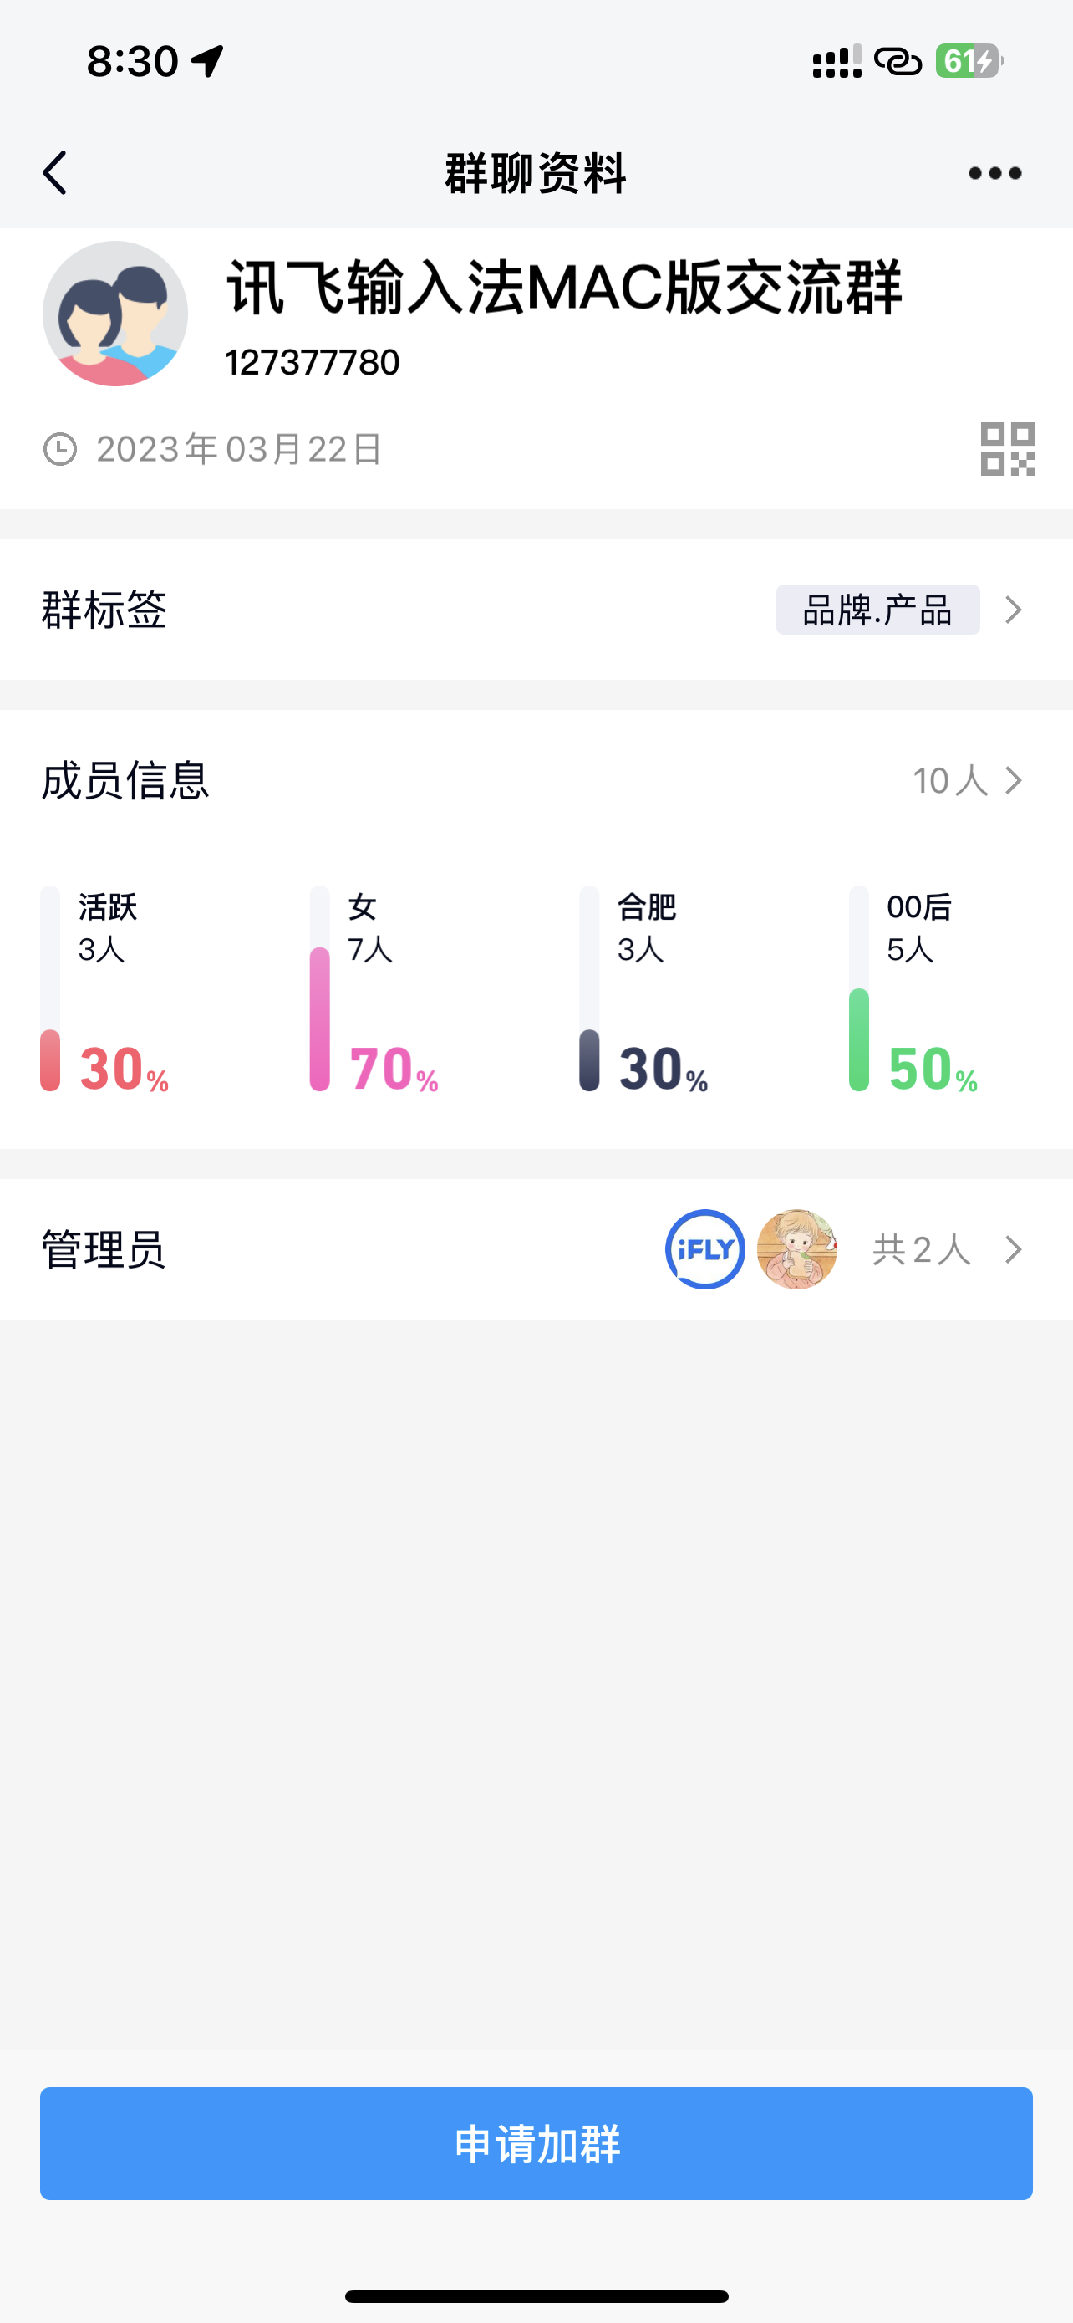Screen dimensions: 1073x2323
Task: Show the group QR code
Action: pyautogui.click(x=1007, y=449)
